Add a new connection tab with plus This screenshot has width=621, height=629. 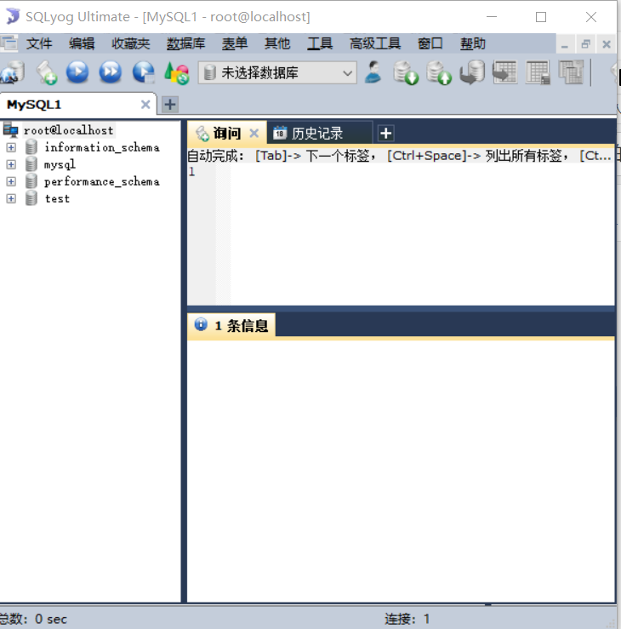(x=170, y=105)
